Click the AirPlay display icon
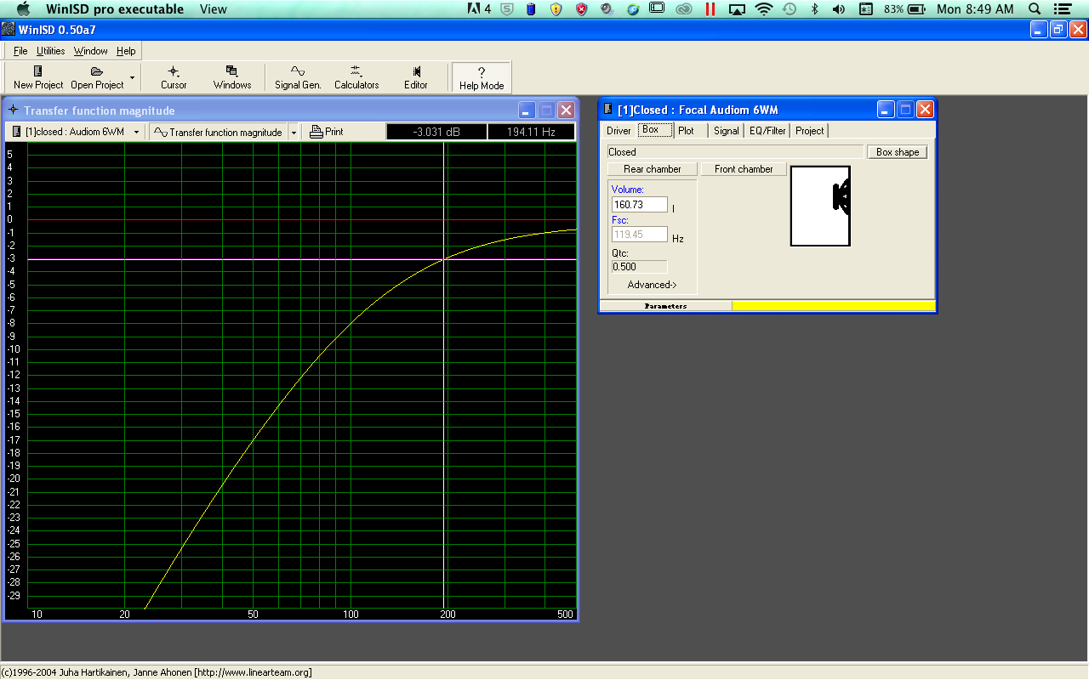1089x680 pixels. pyautogui.click(x=738, y=9)
